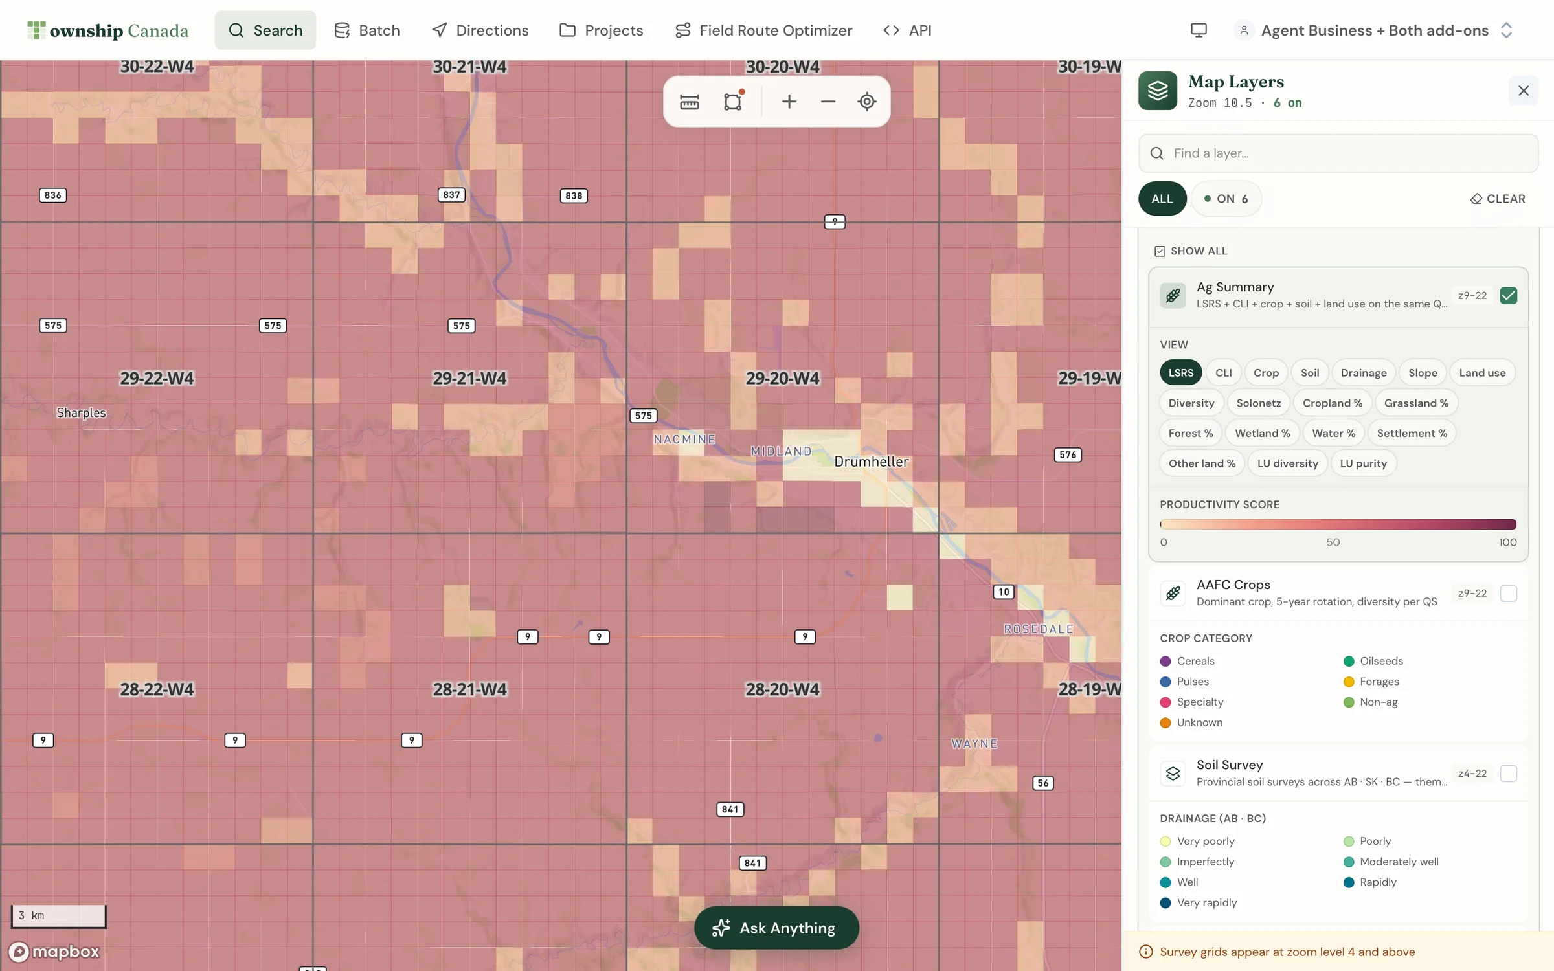Click the Oilseeds green legend swatch
Image resolution: width=1554 pixels, height=971 pixels.
pyautogui.click(x=1349, y=661)
